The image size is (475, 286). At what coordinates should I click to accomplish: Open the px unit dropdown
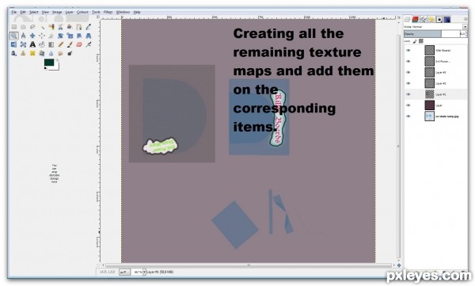[x=124, y=272]
